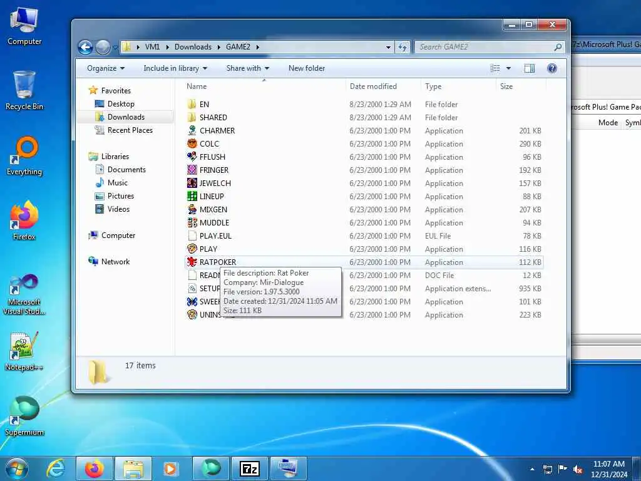Click the New folder button

click(307, 68)
